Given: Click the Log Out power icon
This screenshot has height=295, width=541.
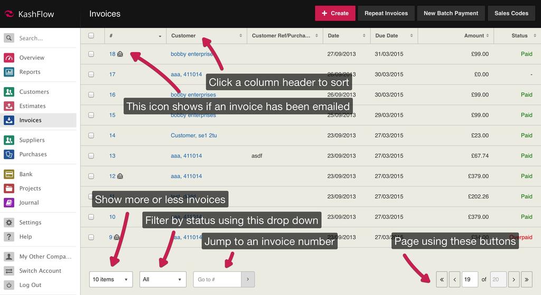Looking at the screenshot, I should pyautogui.click(x=9, y=285).
